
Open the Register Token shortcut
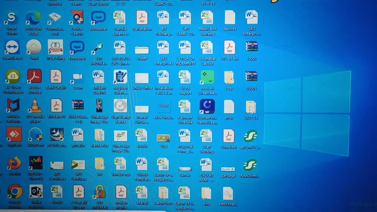[120, 77]
